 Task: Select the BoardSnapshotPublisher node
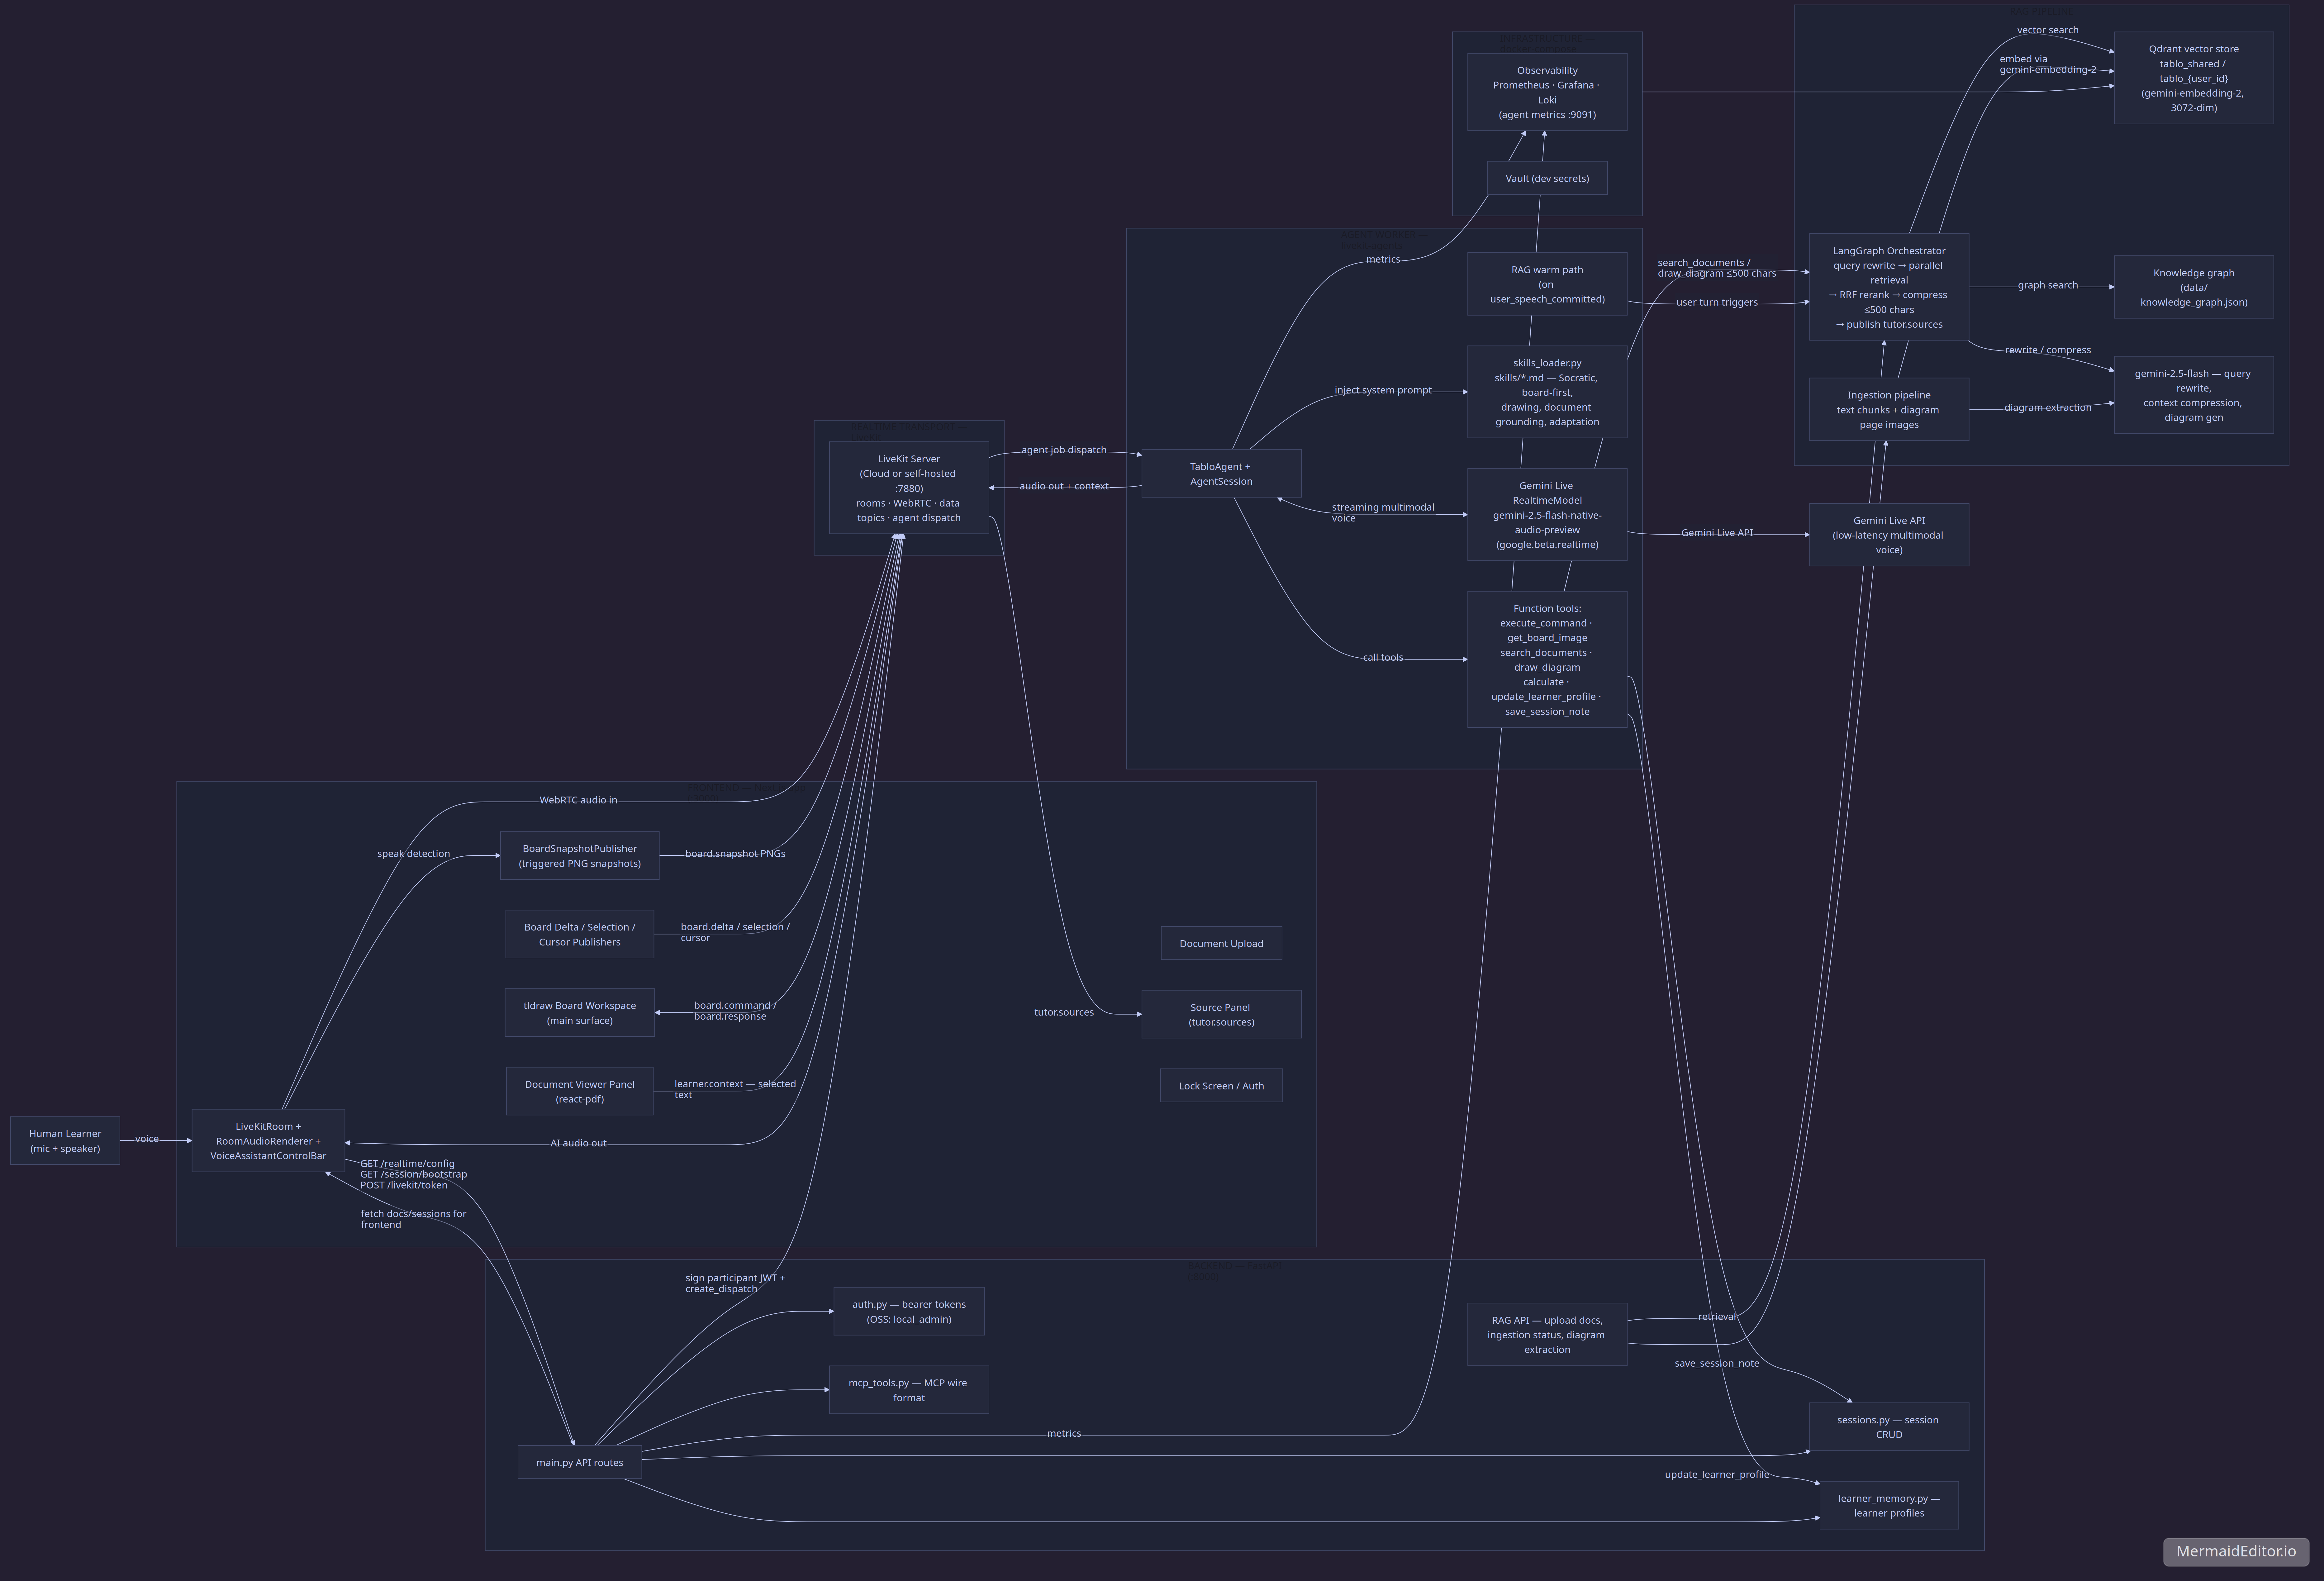[x=580, y=855]
